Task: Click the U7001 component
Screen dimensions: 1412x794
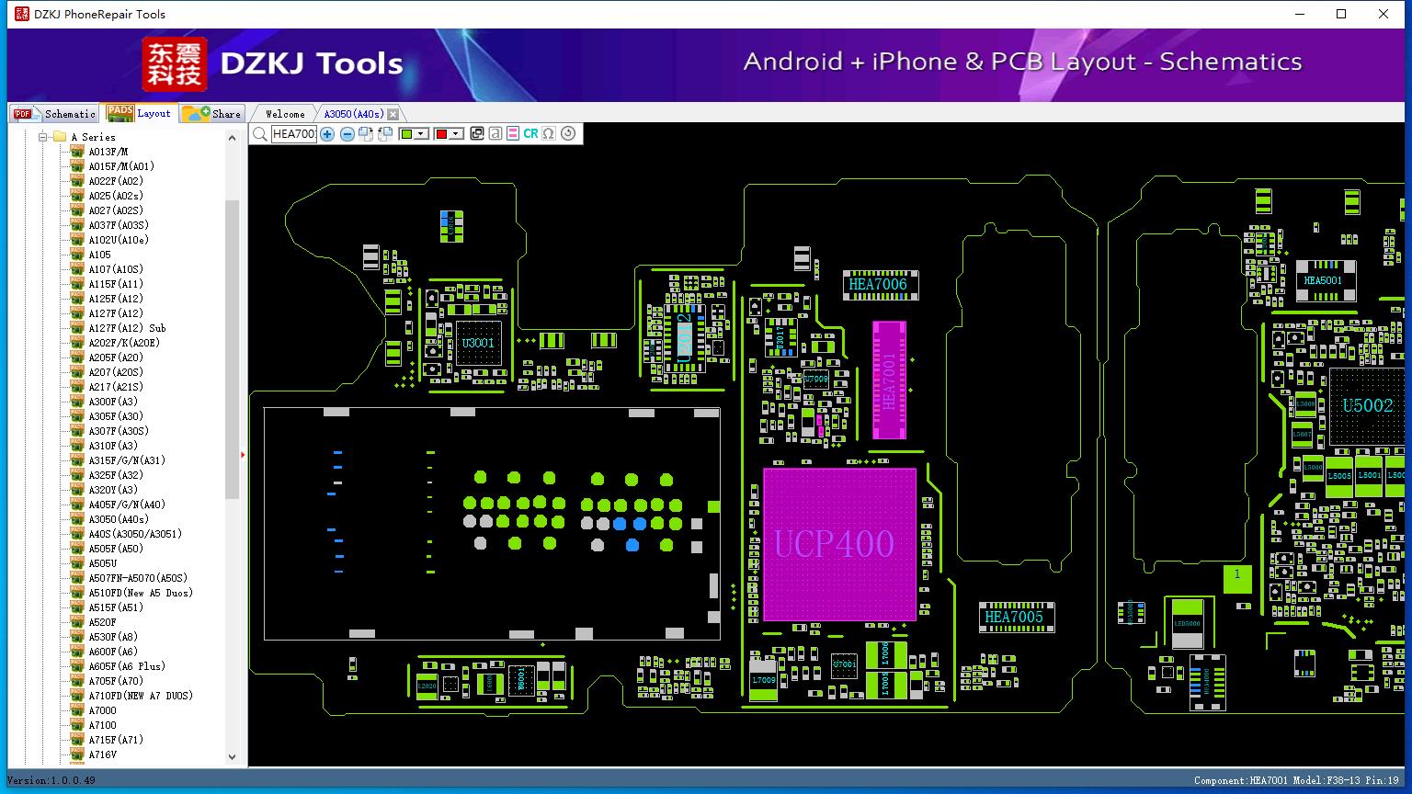Action: tap(844, 664)
